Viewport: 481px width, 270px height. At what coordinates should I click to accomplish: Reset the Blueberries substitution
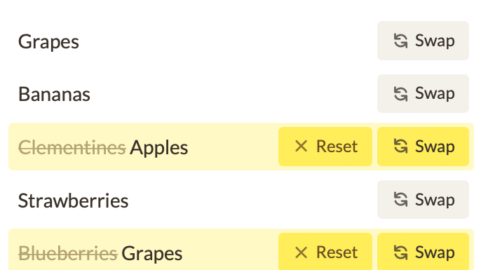(x=325, y=252)
